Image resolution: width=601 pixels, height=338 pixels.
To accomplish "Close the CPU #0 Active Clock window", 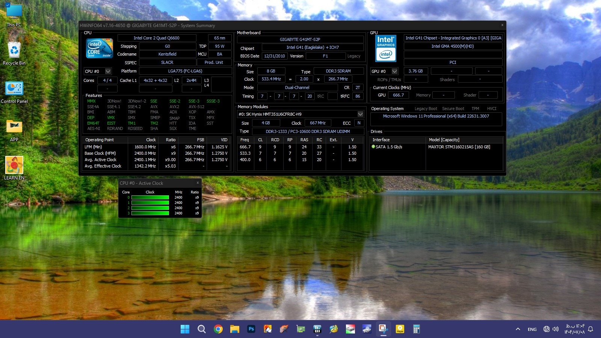I will (x=198, y=183).
